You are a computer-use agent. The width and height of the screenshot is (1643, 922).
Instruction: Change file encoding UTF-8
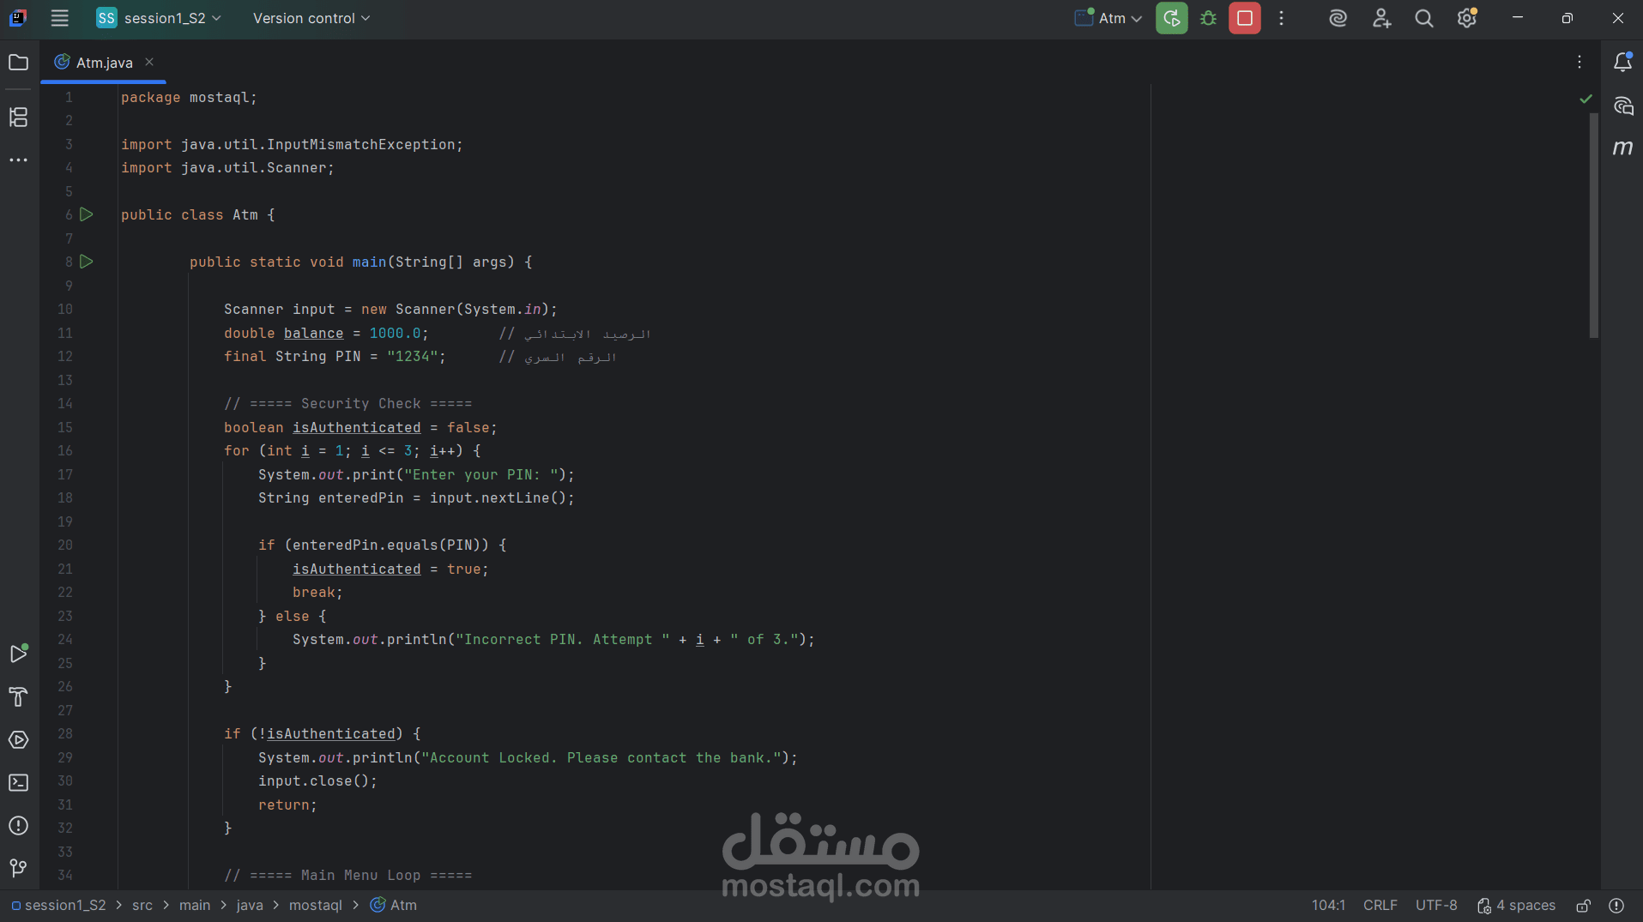coord(1436,906)
